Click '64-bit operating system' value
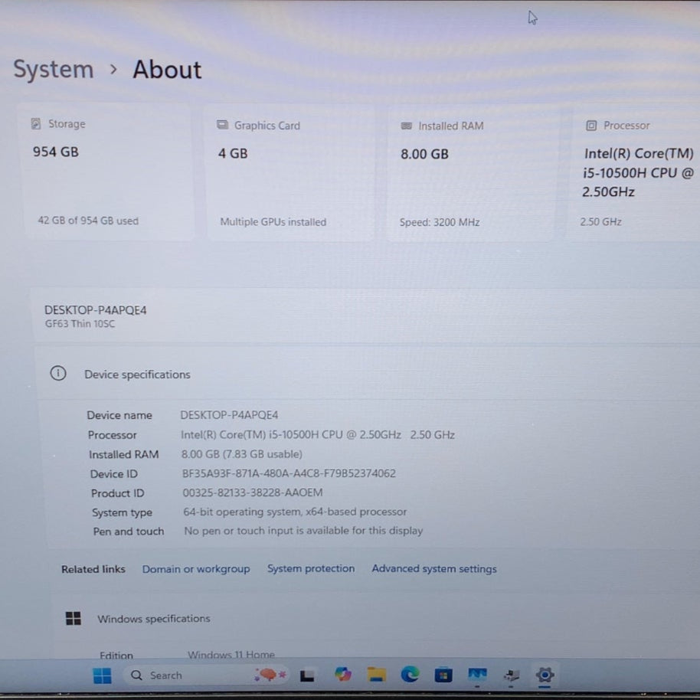The image size is (700, 700). click(295, 512)
